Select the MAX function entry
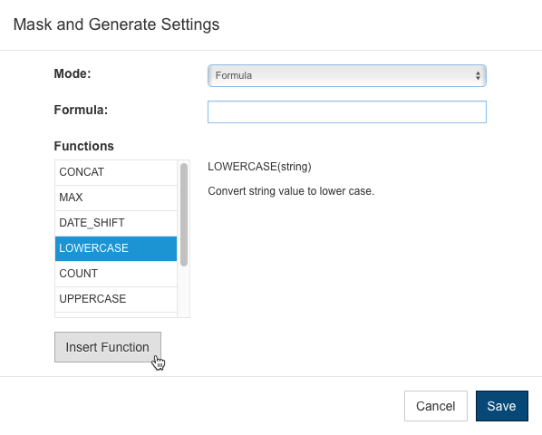 pos(116,198)
